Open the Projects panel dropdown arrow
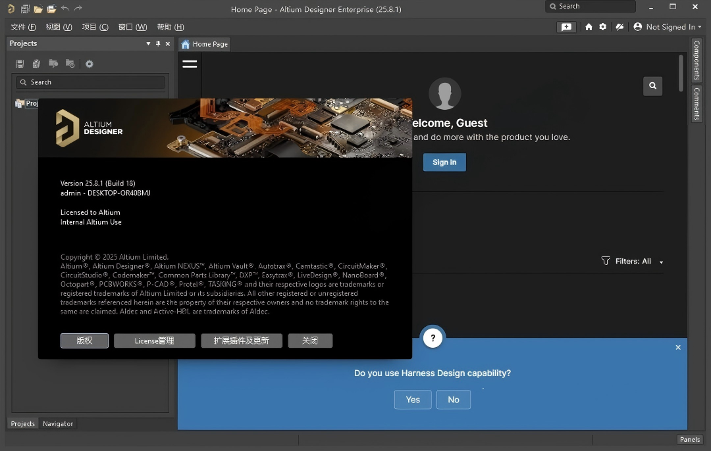The height and width of the screenshot is (451, 711). pyautogui.click(x=148, y=43)
